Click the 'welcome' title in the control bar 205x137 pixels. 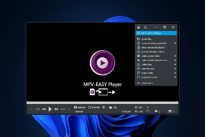(81, 107)
